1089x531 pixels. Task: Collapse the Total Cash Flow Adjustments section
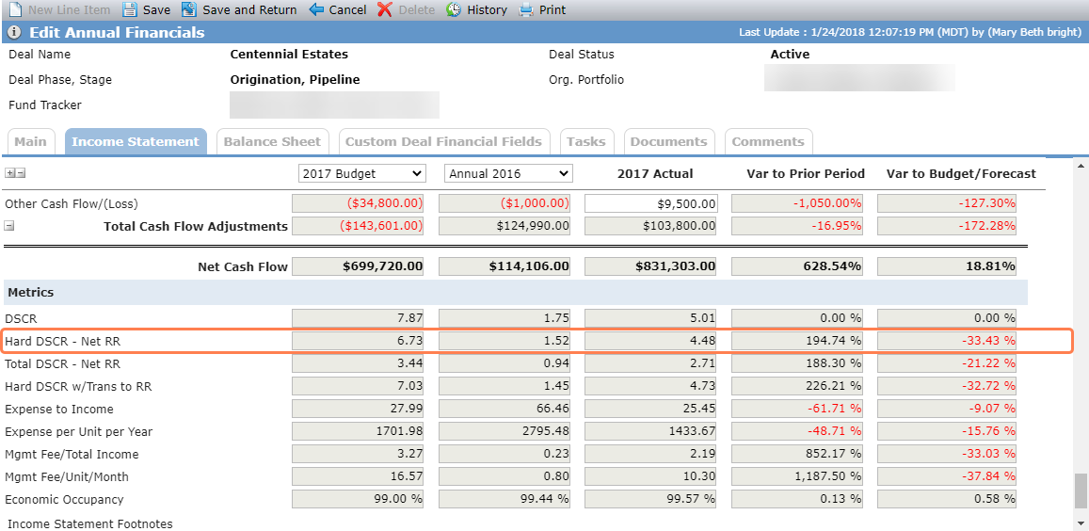pyautogui.click(x=9, y=226)
